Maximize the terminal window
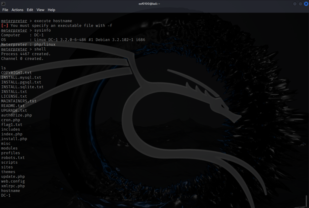Image resolution: width=309 pixels, height=208 pixels. click(x=300, y=4)
